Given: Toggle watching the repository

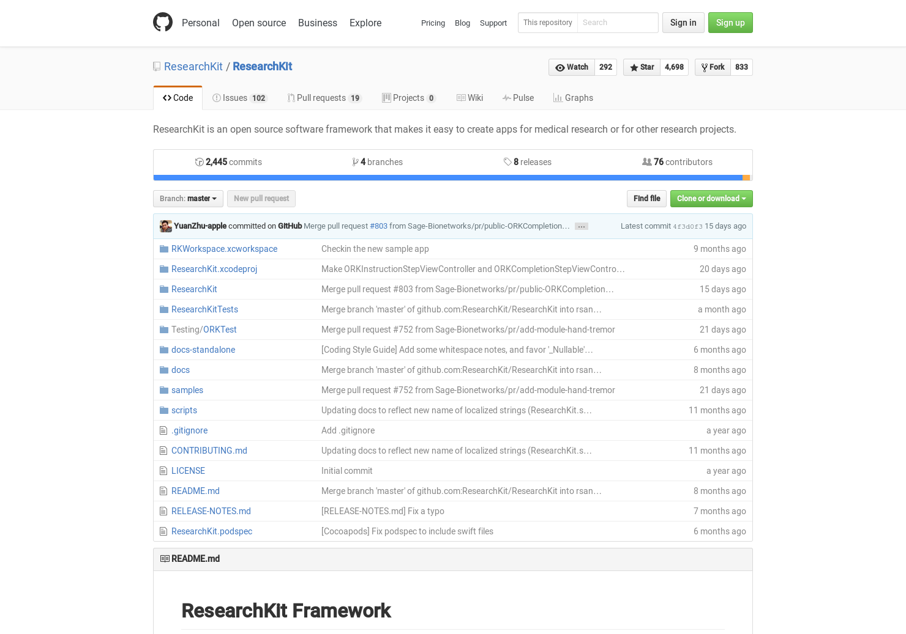Looking at the screenshot, I should point(571,67).
